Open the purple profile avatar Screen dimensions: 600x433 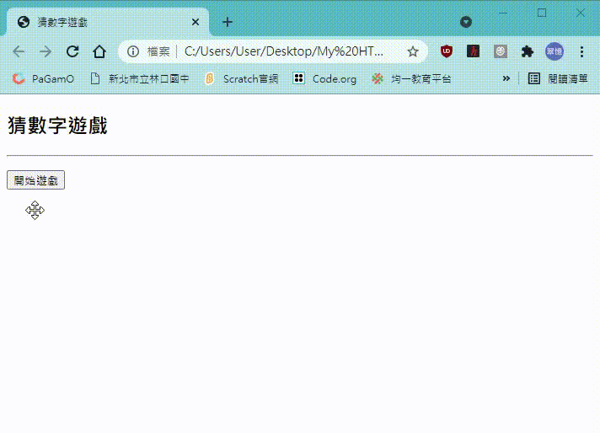554,51
